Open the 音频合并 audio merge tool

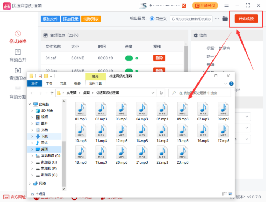coord(18,55)
